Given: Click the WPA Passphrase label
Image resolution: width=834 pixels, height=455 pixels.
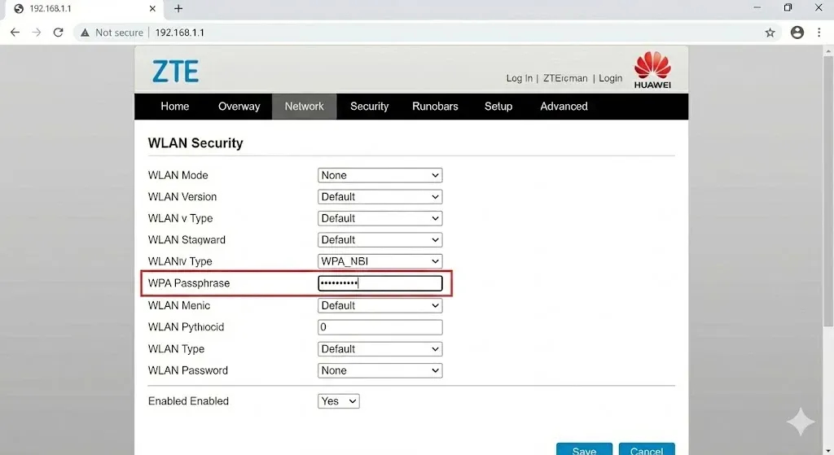Looking at the screenshot, I should pos(189,283).
